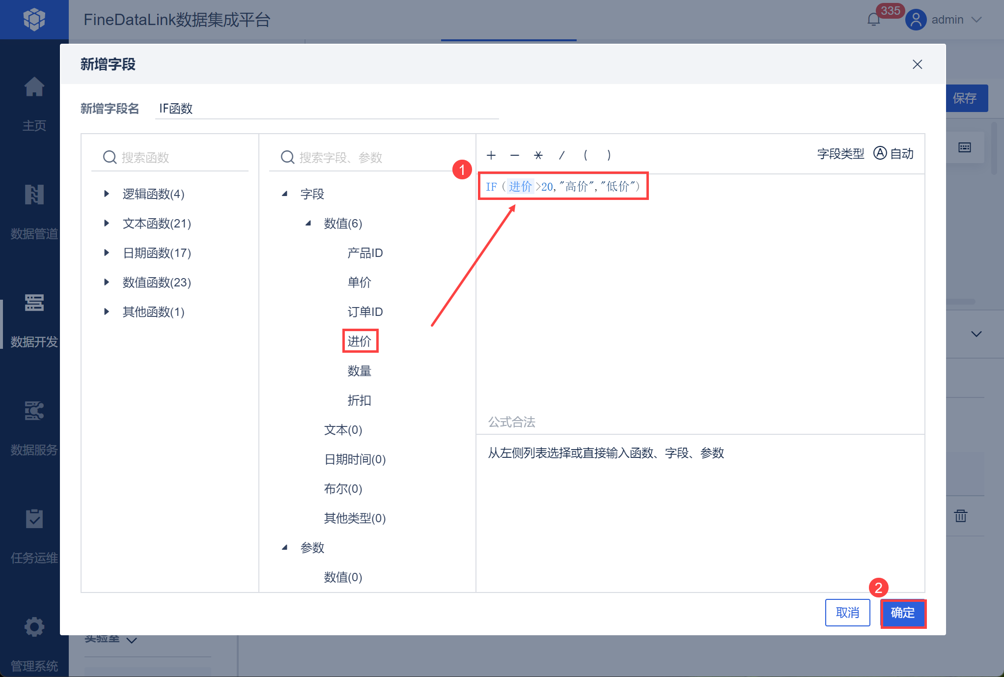Click the notification bell icon

click(x=873, y=20)
